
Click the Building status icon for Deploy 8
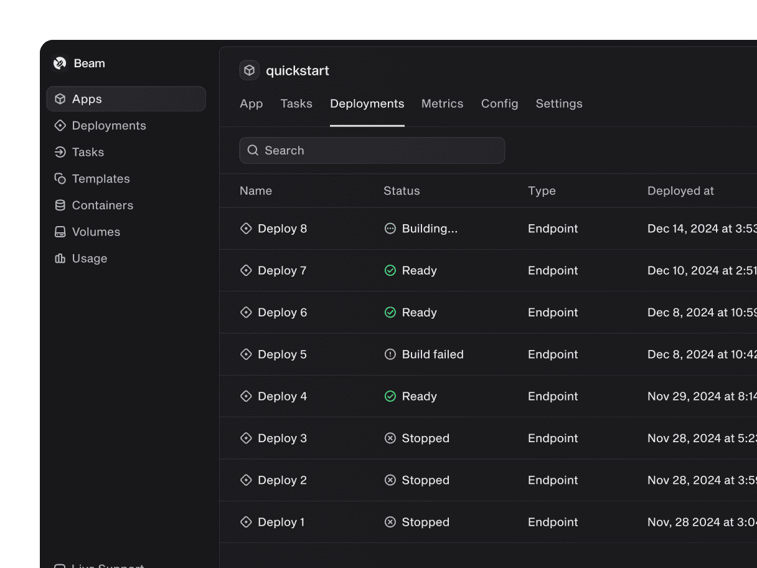390,229
